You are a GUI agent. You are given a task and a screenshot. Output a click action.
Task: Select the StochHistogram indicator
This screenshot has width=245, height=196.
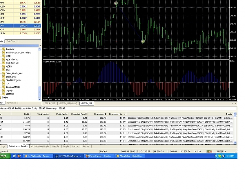13,80
